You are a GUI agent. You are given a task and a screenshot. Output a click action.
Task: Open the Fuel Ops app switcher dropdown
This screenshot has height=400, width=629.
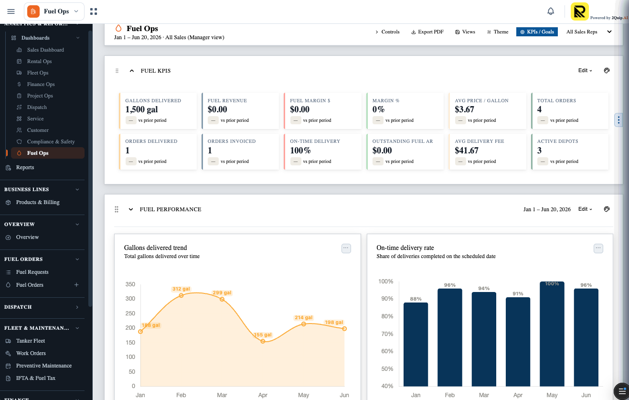pyautogui.click(x=54, y=11)
